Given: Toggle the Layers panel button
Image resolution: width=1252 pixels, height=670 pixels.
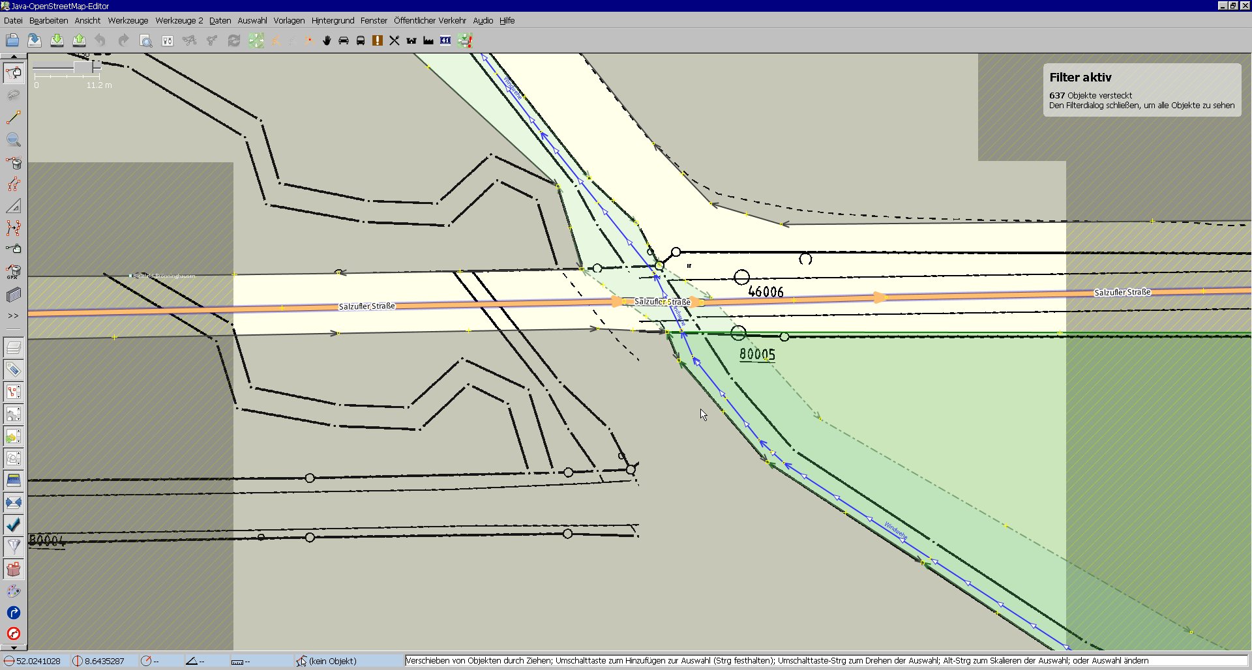Looking at the screenshot, I should pos(14,347).
